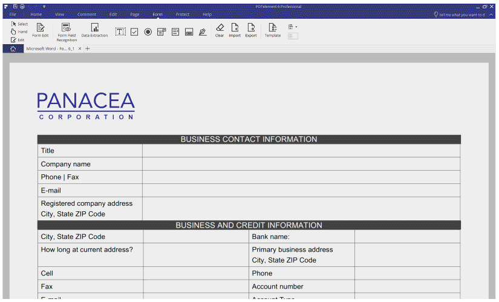Image resolution: width=499 pixels, height=302 pixels.
Task: Expand the alignment dropdown arrow
Action: coord(296,27)
